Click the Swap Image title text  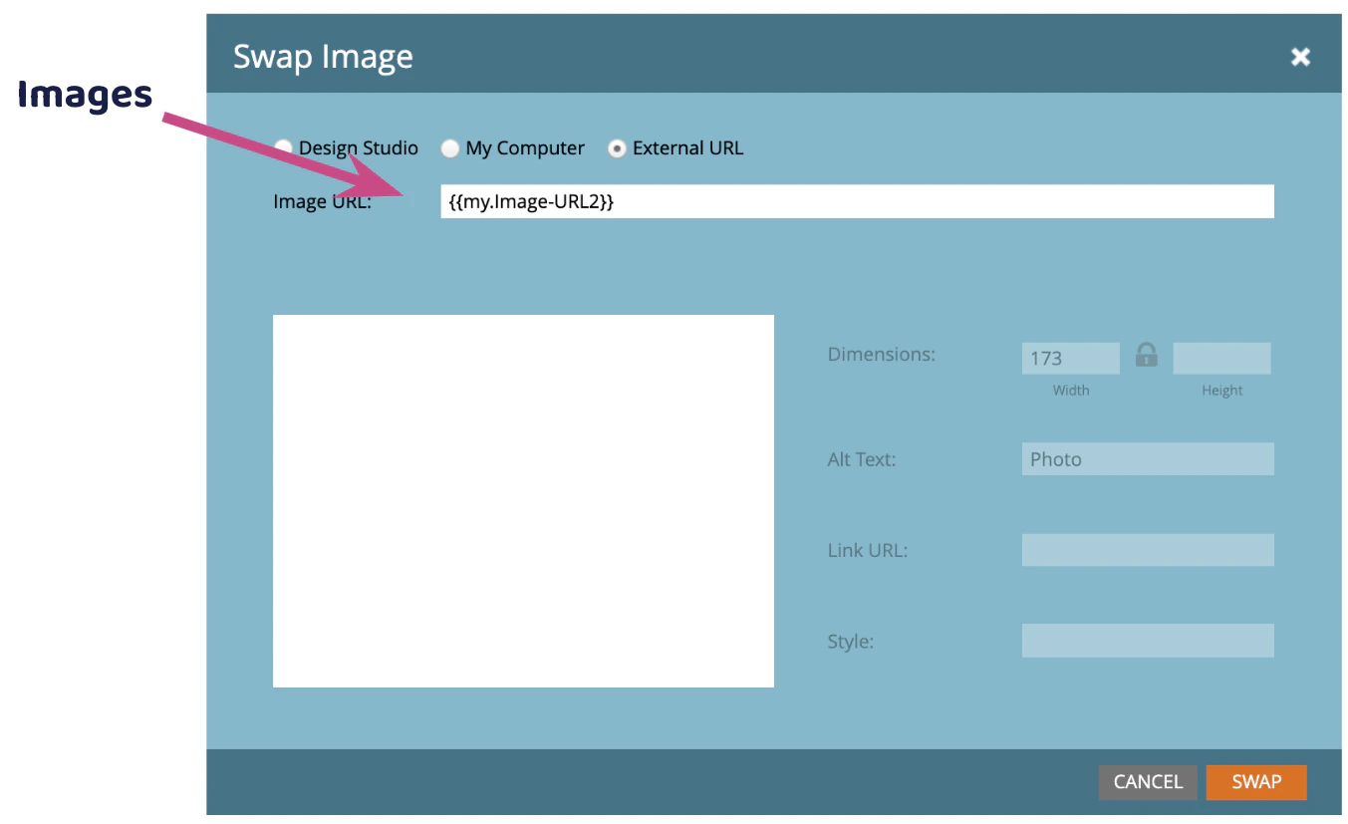coord(323,57)
